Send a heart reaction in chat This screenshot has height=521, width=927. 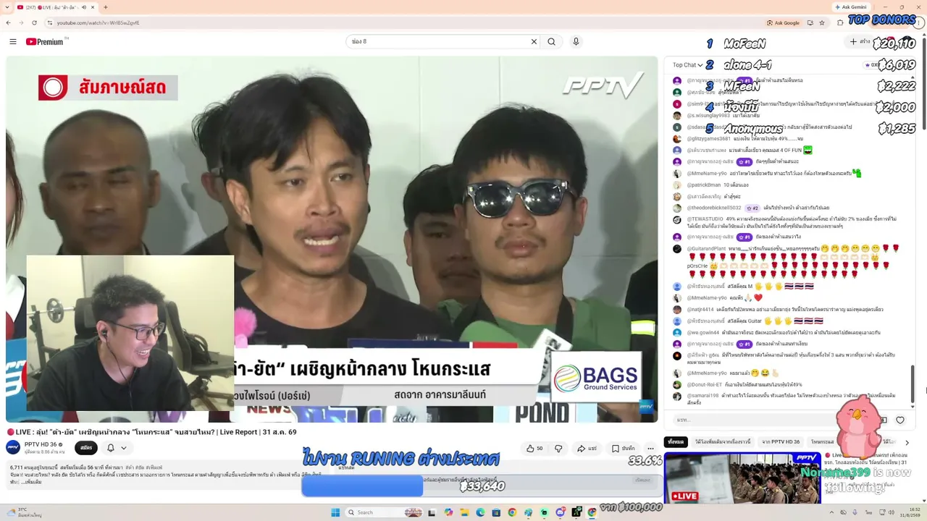click(x=900, y=420)
